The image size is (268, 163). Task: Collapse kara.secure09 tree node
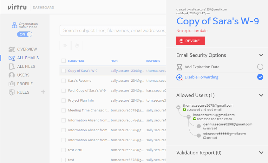point(188,117)
